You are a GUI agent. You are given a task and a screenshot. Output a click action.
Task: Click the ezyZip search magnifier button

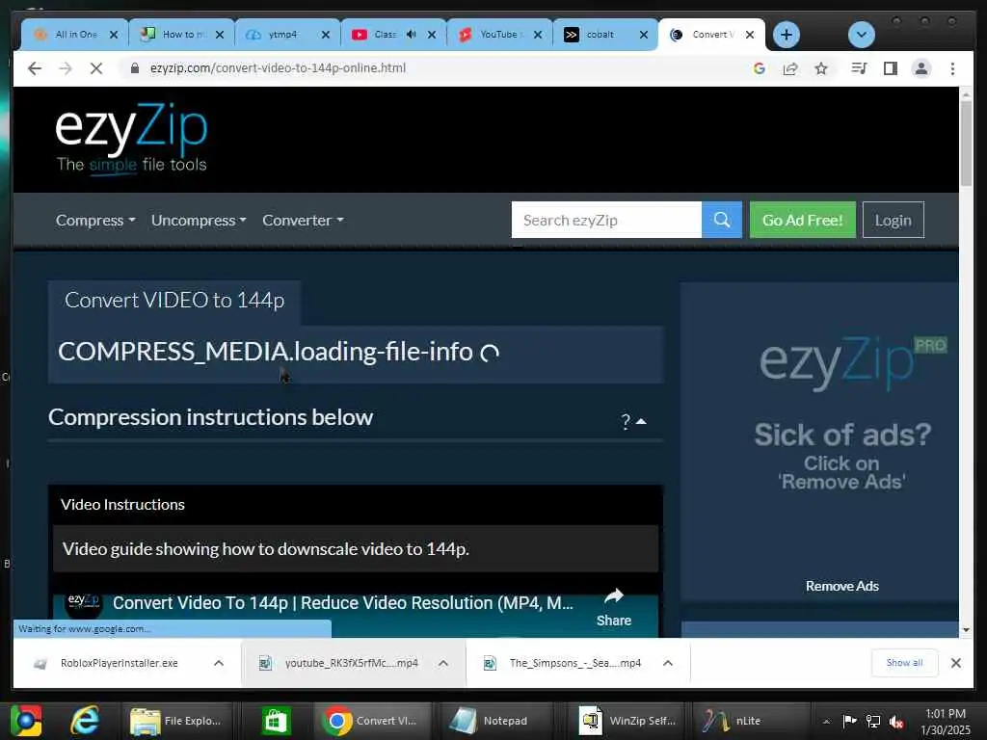(x=722, y=220)
